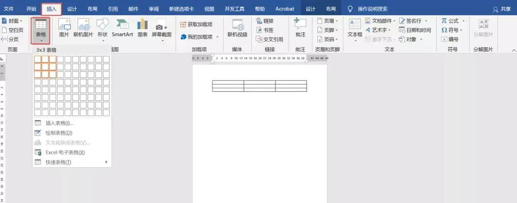This screenshot has height=203, width=517.
Task: Collapse the ribbon with the chevron
Action: (513, 50)
